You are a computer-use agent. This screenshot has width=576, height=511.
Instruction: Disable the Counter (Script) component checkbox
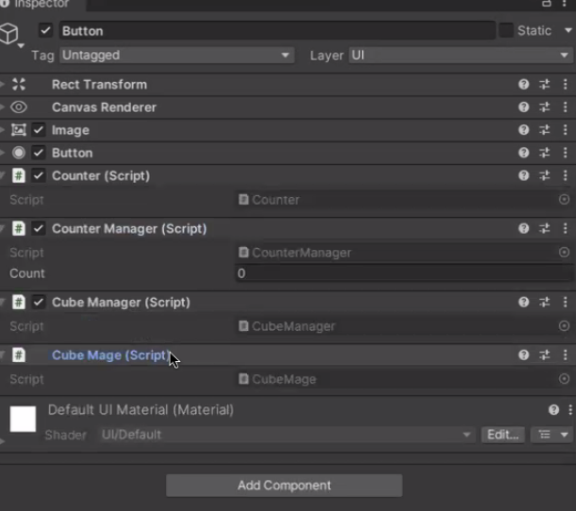39,175
